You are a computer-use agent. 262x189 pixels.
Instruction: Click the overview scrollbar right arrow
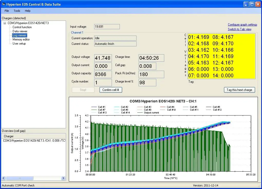pos(63,178)
